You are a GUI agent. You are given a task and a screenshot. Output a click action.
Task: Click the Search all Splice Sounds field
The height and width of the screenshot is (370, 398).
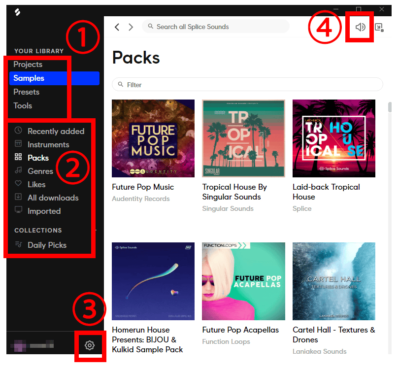215,27
